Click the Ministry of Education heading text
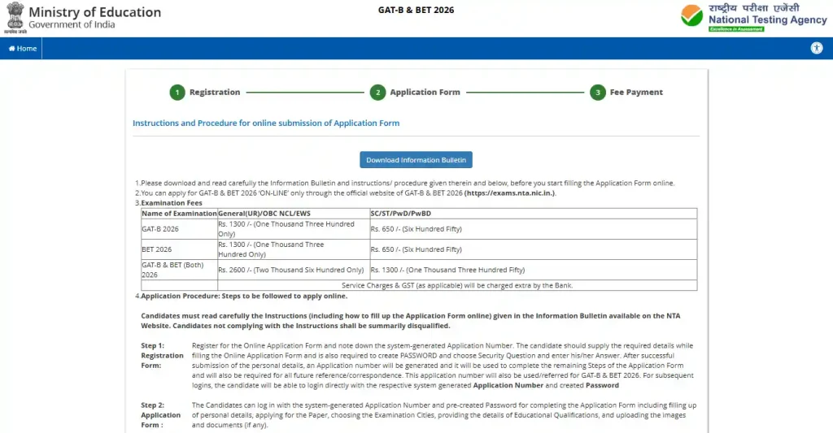Viewport: 833px width, 433px height. [94, 12]
